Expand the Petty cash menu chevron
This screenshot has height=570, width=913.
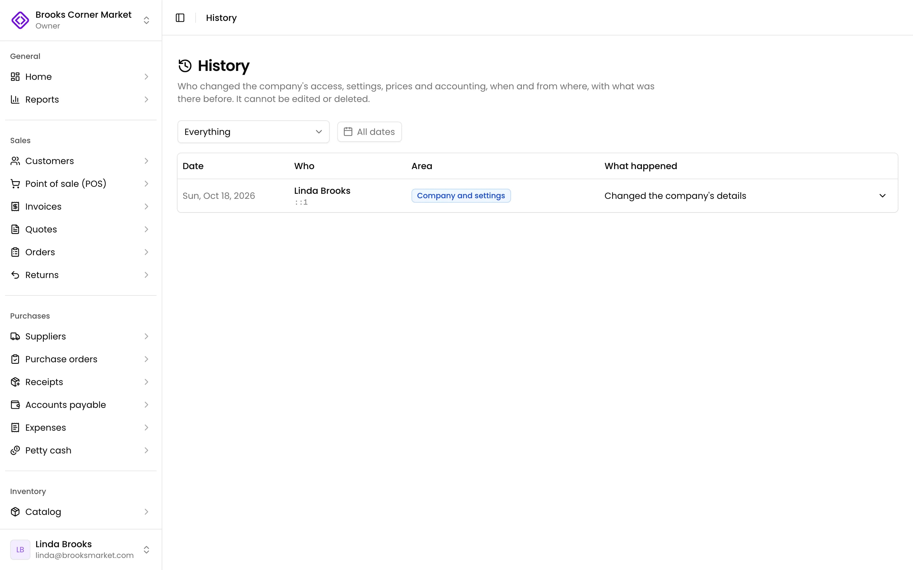pyautogui.click(x=146, y=451)
